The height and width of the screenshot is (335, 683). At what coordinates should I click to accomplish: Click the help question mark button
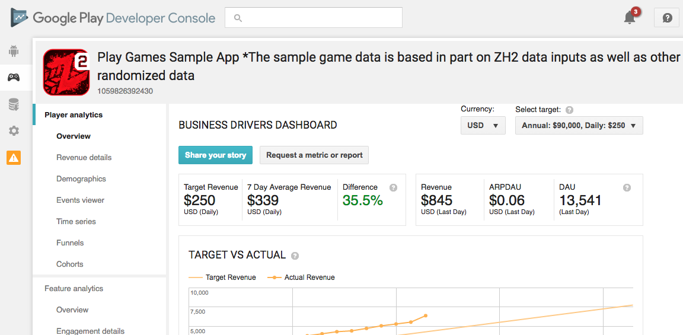(667, 18)
